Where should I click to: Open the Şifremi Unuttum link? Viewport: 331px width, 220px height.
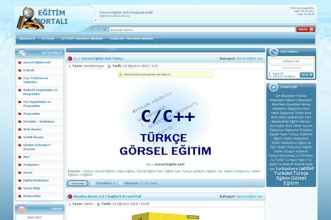284,76
